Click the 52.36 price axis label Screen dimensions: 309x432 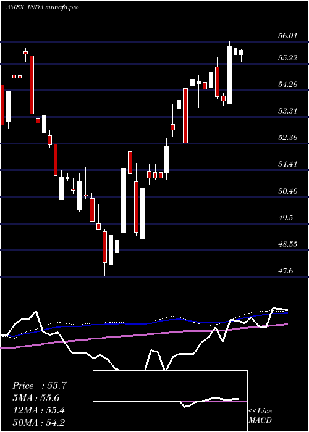click(x=288, y=138)
